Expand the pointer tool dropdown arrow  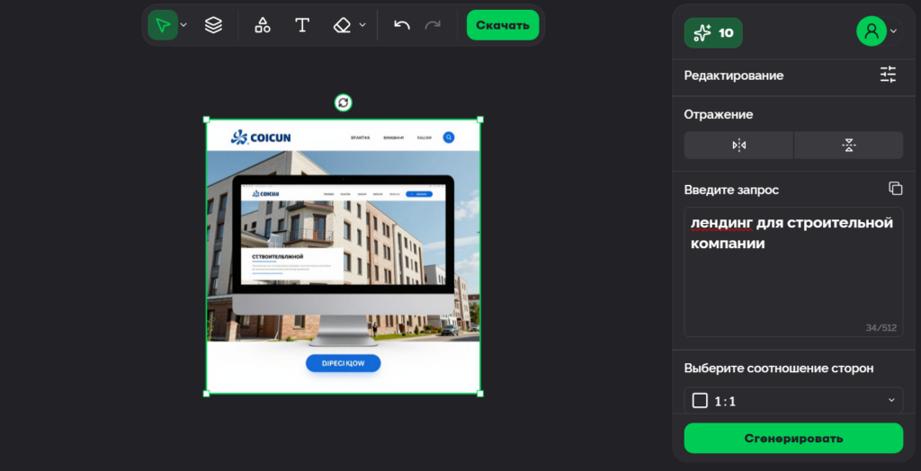pyautogui.click(x=183, y=24)
